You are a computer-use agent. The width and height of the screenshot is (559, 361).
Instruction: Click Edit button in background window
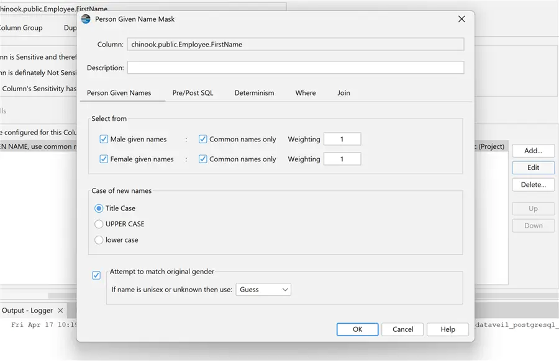click(534, 167)
